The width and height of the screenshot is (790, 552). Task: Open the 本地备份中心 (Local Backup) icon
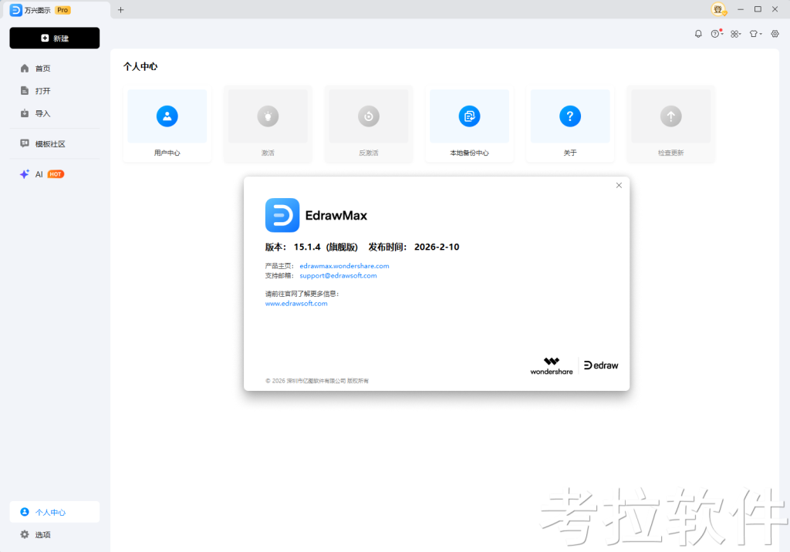click(x=469, y=116)
